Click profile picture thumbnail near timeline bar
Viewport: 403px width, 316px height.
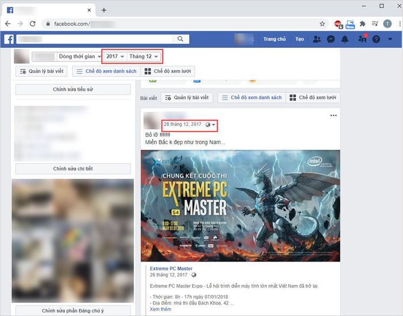coord(21,56)
